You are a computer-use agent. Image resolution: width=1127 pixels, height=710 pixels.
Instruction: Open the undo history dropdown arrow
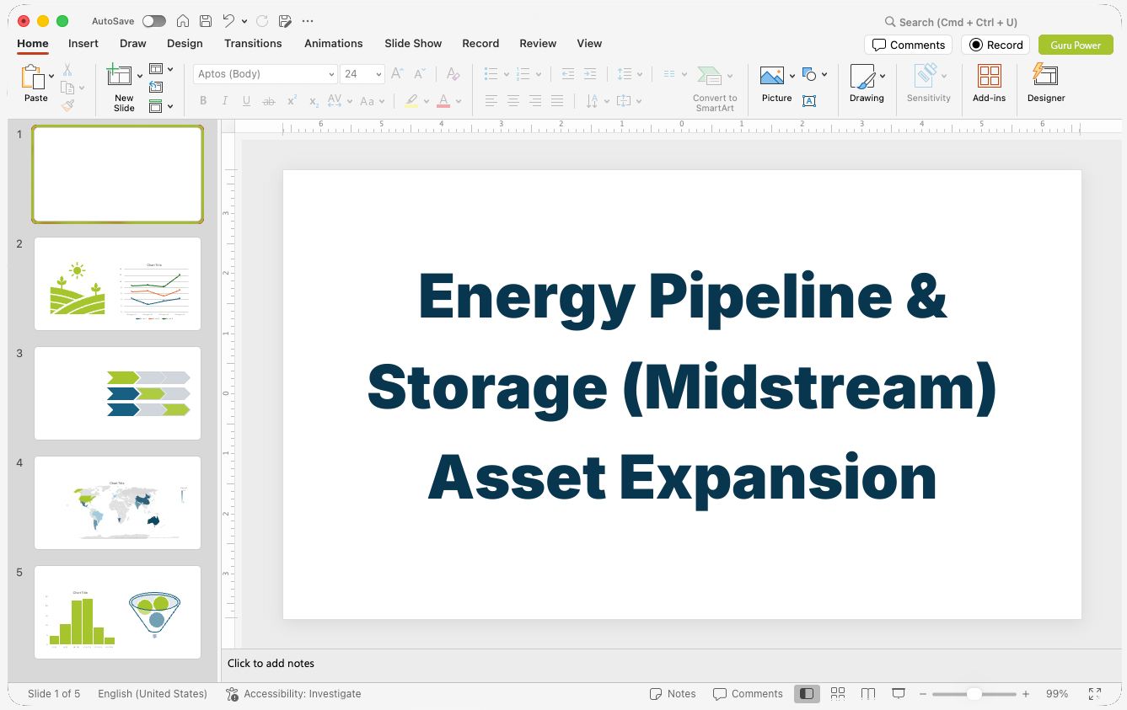tap(244, 21)
